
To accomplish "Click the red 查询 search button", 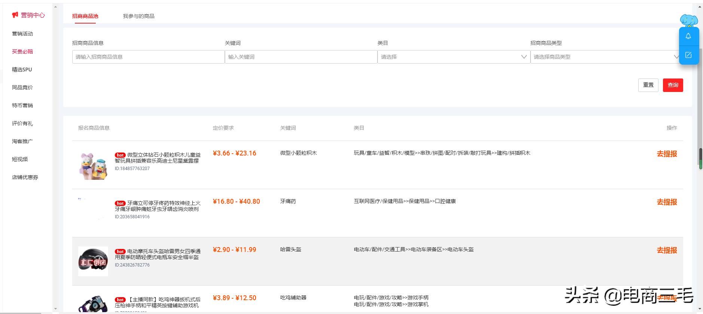I will click(x=673, y=85).
